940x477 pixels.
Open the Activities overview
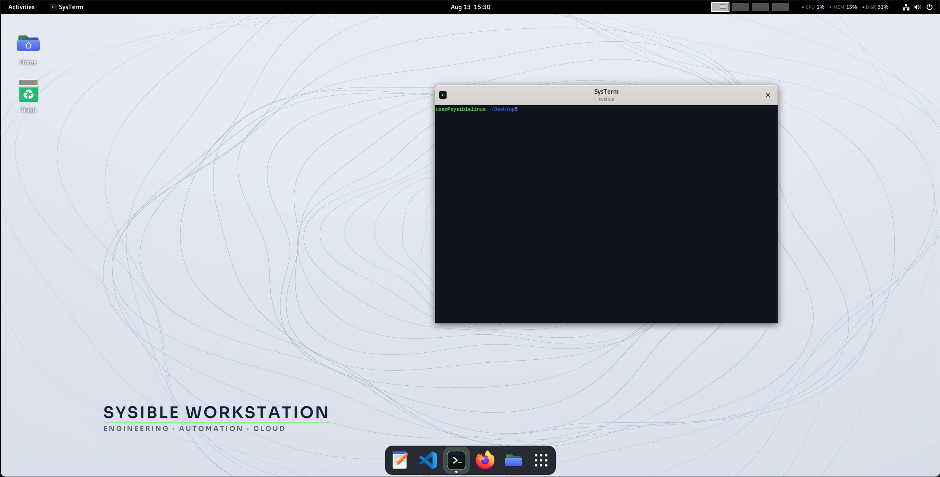21,7
